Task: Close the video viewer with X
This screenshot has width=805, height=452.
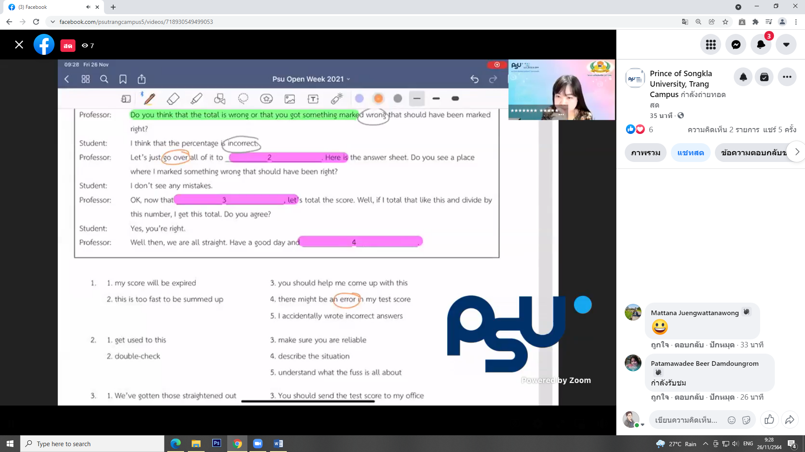Action: (19, 45)
